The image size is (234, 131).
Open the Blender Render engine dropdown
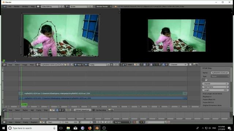[x=103, y=7]
